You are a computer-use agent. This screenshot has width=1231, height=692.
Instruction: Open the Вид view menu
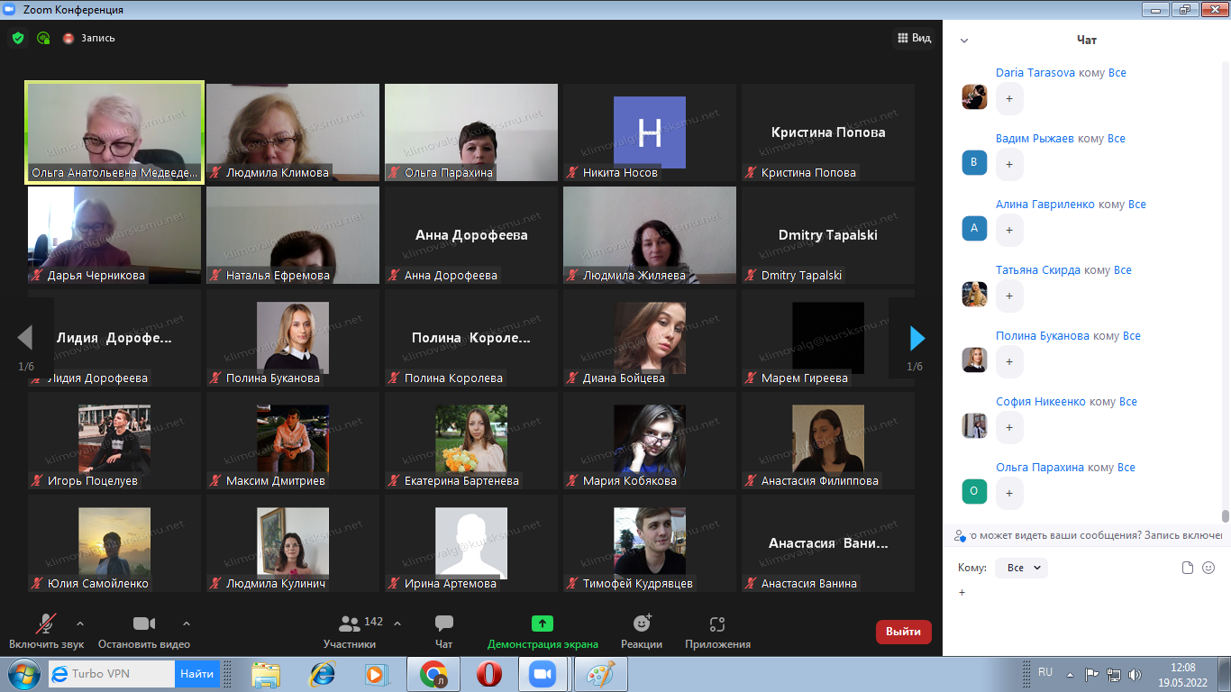coord(913,38)
